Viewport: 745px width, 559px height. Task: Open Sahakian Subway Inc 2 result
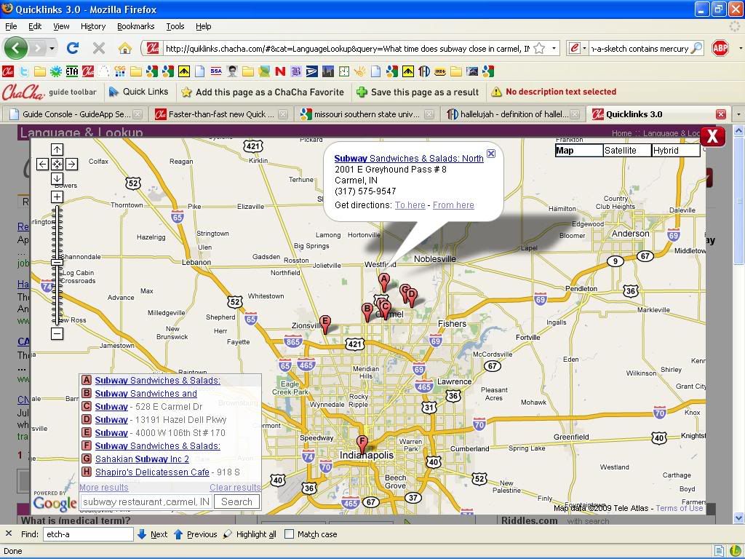tap(142, 459)
